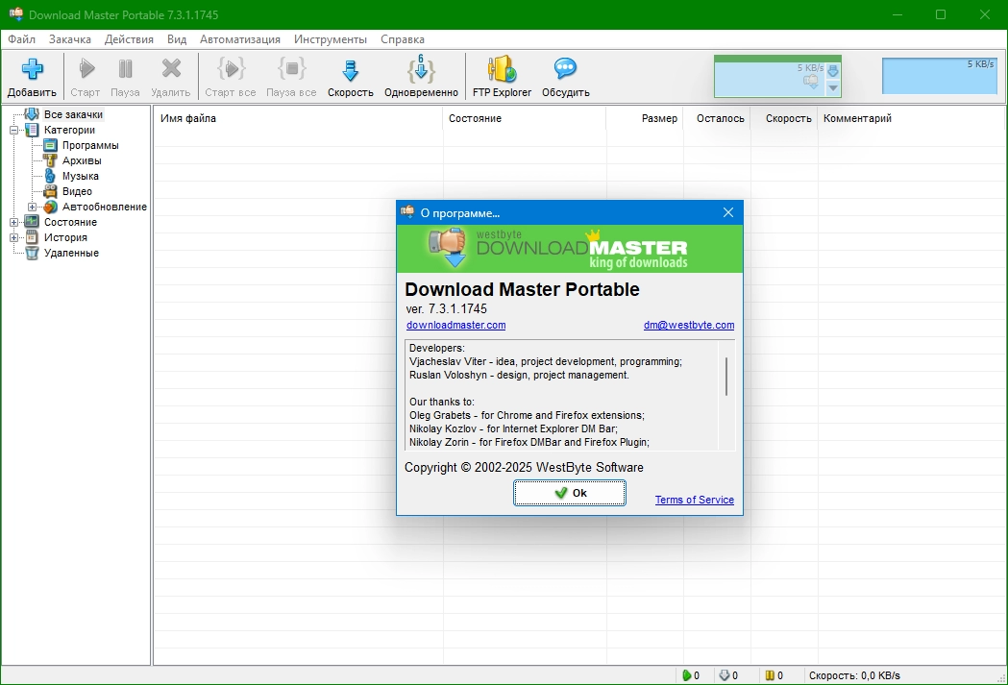Screen dimensions: 1008x685
Task: Click the green active downloads status icon
Action: tap(686, 675)
